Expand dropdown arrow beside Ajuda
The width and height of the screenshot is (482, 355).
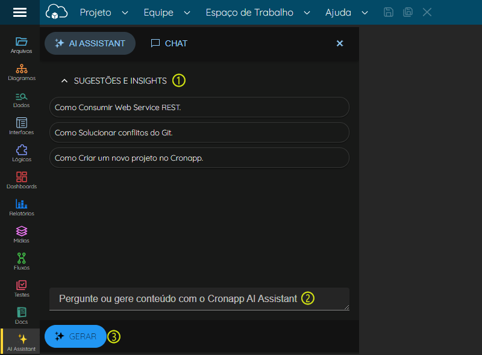coord(365,13)
